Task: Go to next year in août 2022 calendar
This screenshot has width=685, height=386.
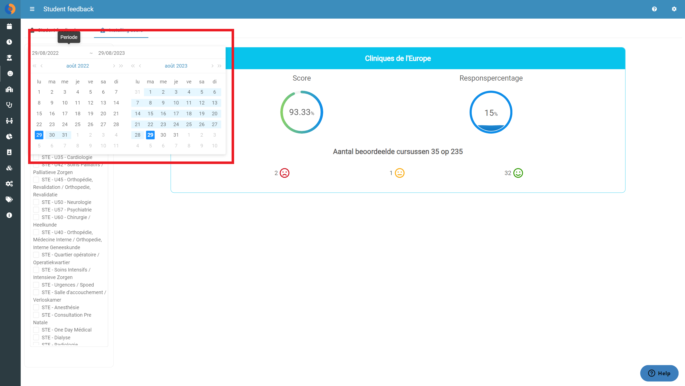Action: pos(121,66)
